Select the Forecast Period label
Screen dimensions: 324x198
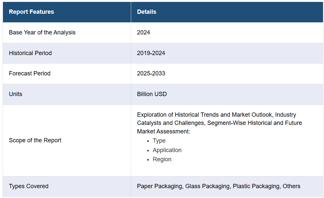[30, 73]
